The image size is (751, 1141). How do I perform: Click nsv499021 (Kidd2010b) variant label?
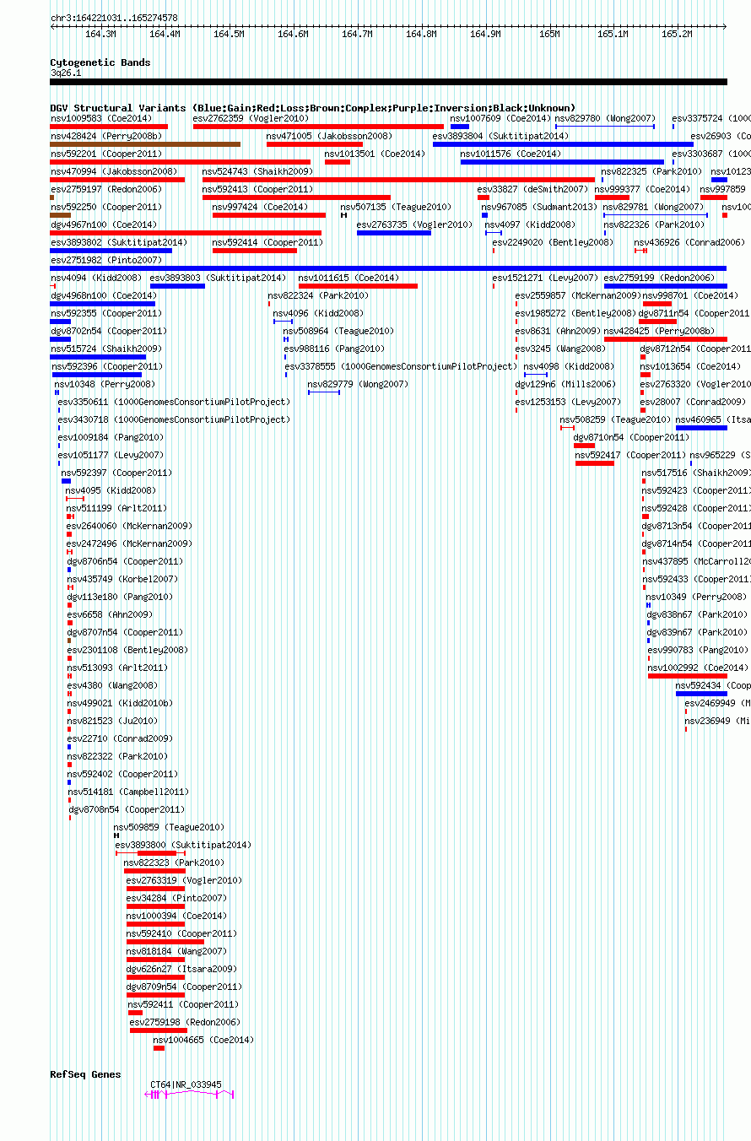(x=120, y=703)
